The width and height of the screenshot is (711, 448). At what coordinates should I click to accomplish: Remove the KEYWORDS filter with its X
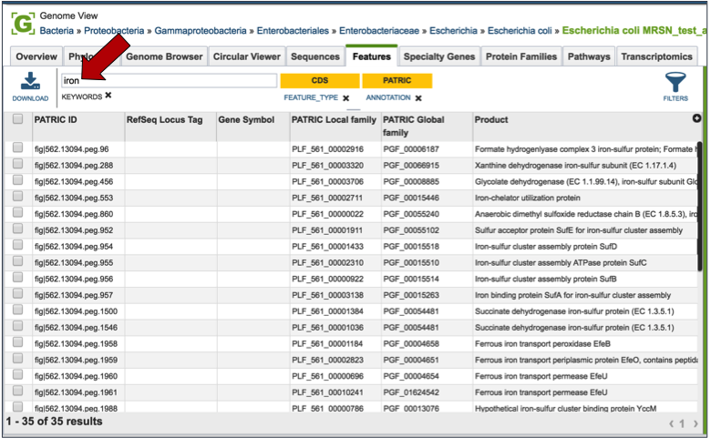(x=108, y=96)
